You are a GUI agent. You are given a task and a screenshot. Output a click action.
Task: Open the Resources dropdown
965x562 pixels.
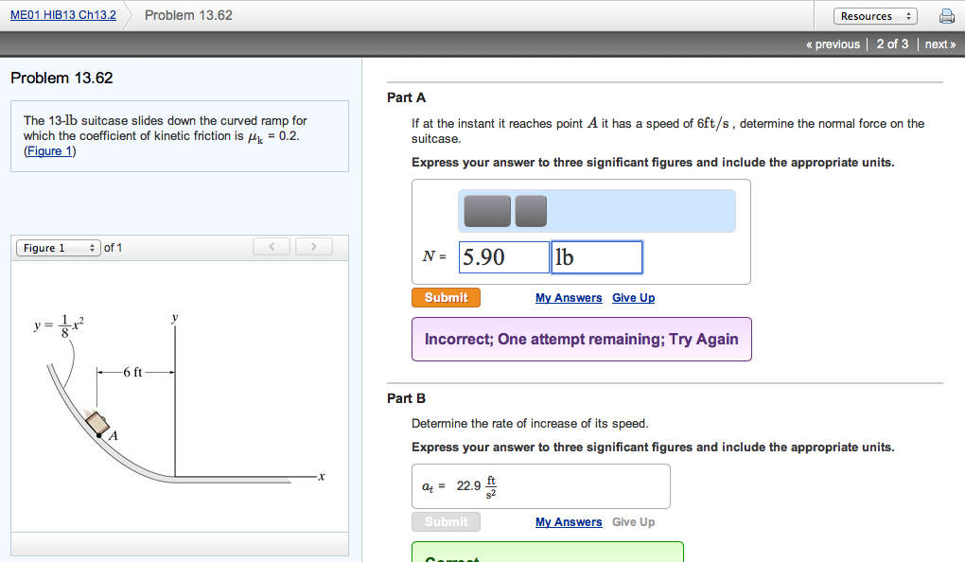tap(874, 15)
